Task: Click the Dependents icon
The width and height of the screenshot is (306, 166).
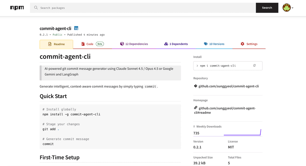Action: tap(166, 44)
